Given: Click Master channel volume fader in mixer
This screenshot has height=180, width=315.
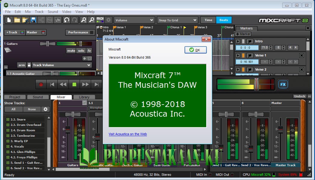Looking at the screenshot, I should tap(280, 130).
